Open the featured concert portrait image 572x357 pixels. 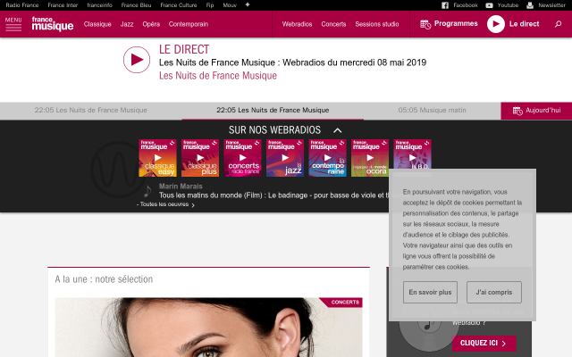click(208, 328)
